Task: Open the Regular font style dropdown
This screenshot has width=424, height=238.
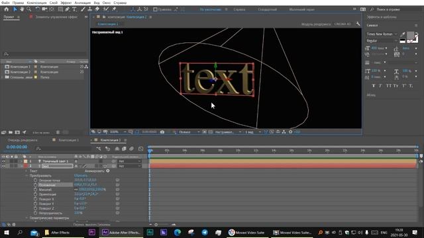Action: [x=382, y=40]
